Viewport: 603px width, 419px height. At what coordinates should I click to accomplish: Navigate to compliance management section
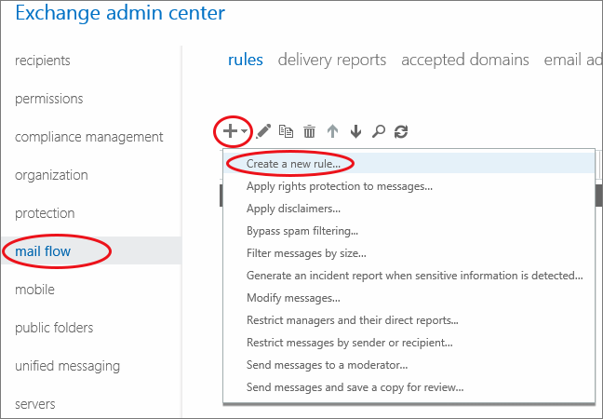pyautogui.click(x=89, y=137)
